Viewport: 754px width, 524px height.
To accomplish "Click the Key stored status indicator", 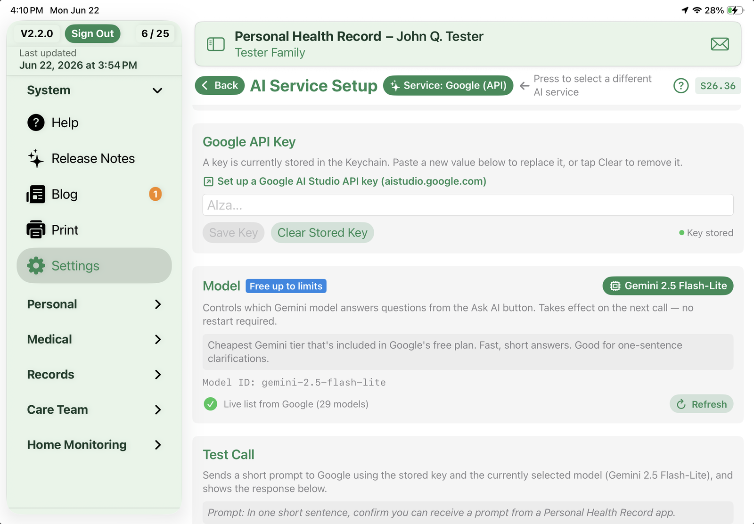I will click(706, 233).
